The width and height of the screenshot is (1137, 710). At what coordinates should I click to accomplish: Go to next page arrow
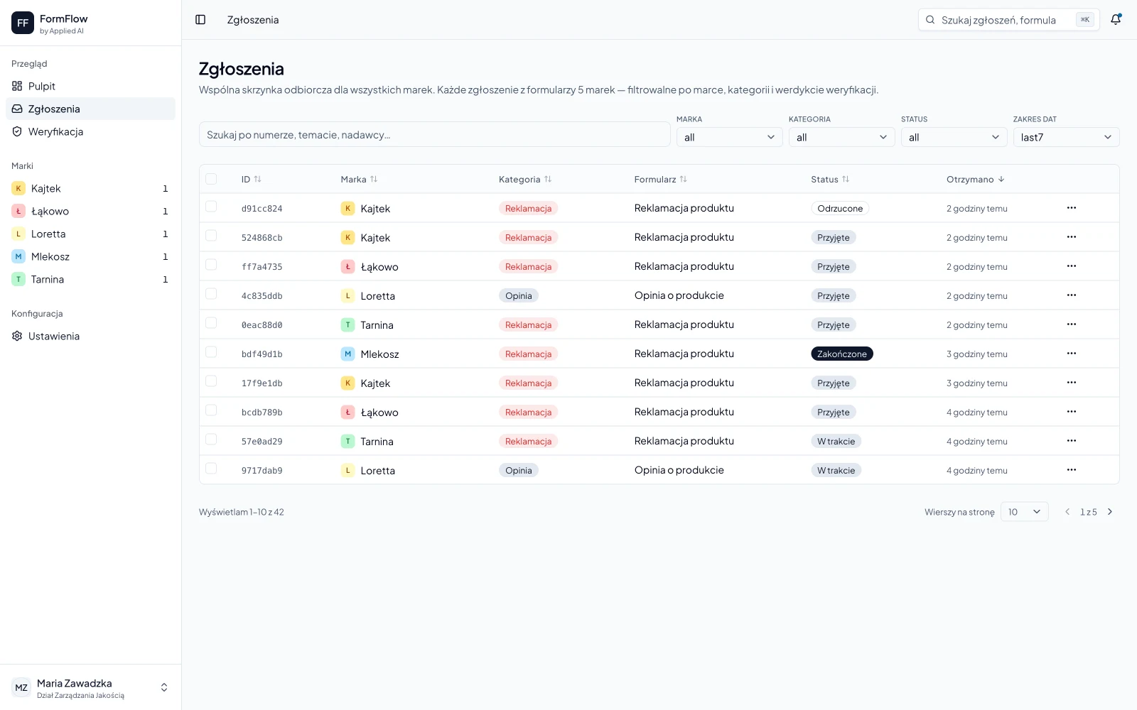pyautogui.click(x=1110, y=512)
